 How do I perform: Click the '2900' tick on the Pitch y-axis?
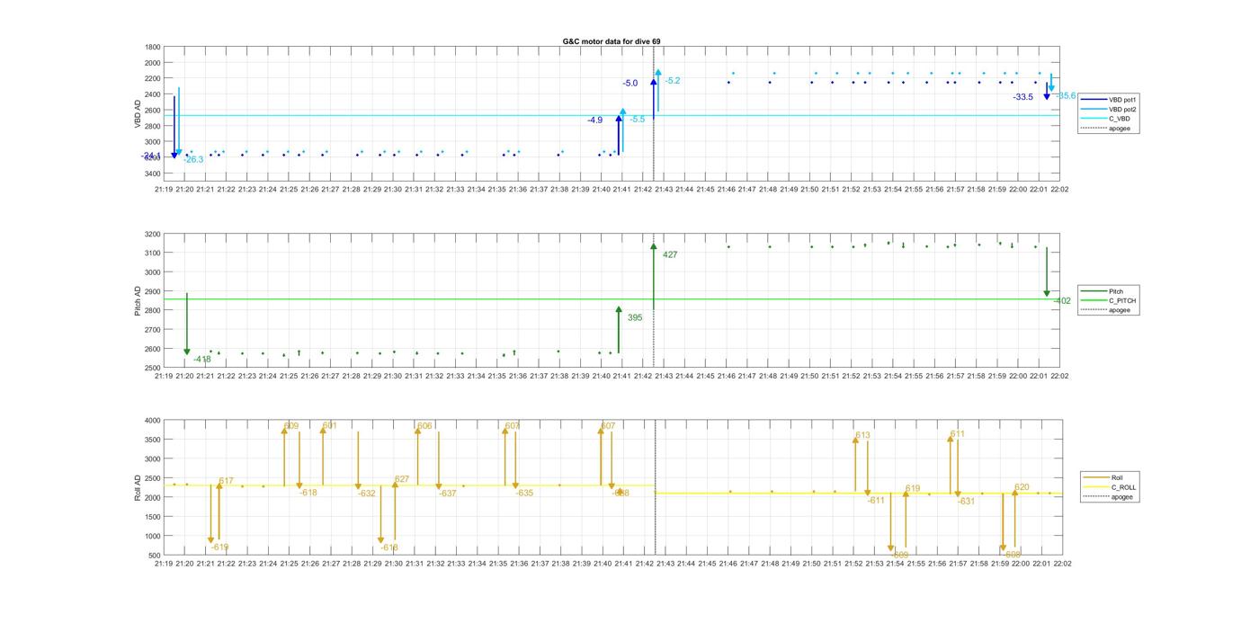[153, 291]
